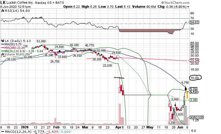Viewport: 221px width, 134px height.
Task: Click the red down-triangle beside the Chg value
Action: pos(188,7)
